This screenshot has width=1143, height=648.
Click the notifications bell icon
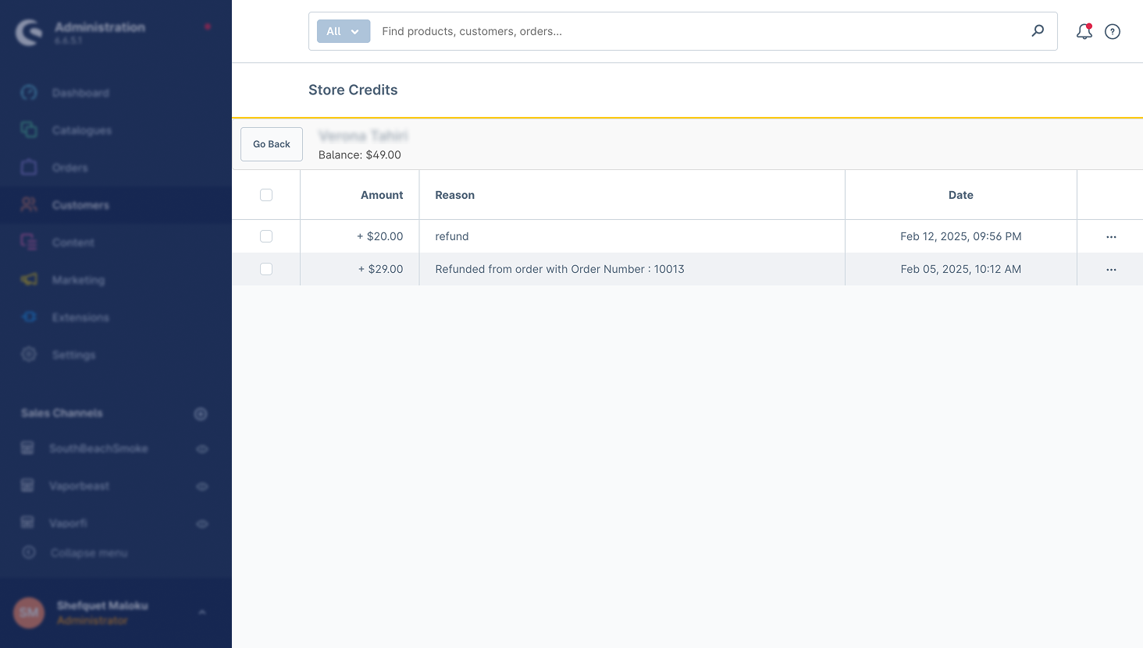[x=1084, y=31]
